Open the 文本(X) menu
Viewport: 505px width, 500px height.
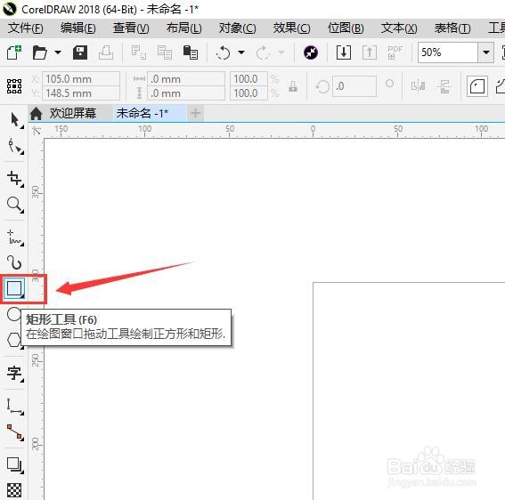tap(399, 28)
